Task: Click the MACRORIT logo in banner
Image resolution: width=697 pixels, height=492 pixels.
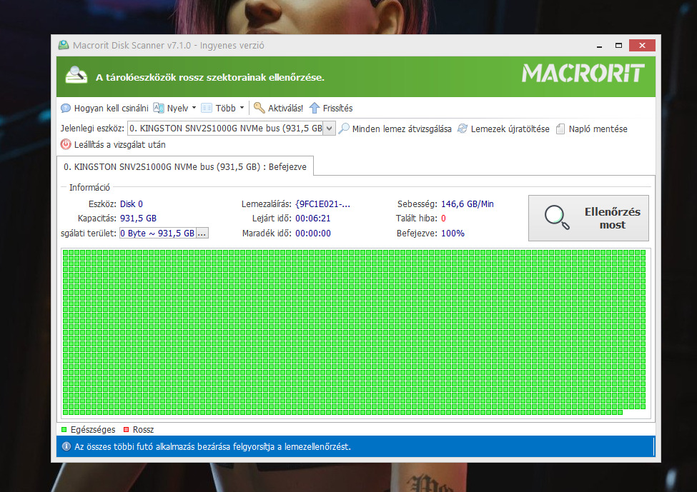Action: [x=583, y=74]
